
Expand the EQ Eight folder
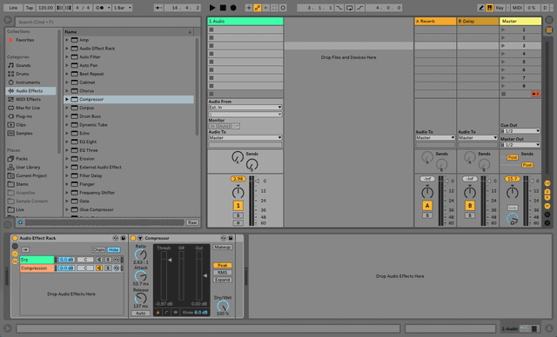pyautogui.click(x=67, y=142)
